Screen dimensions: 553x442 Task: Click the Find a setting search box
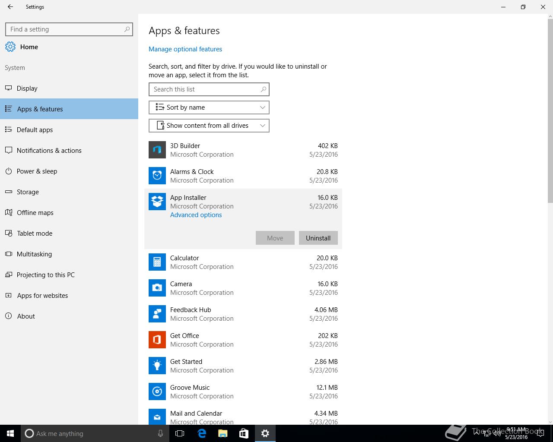[x=69, y=29]
